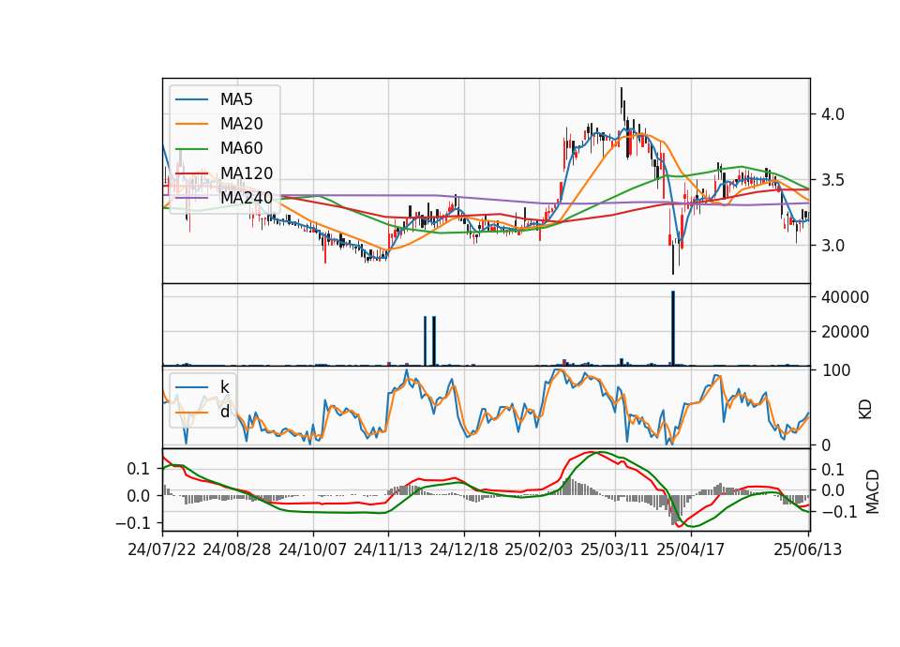Click the 100 label on KD axis
This screenshot has width=900, height=647.
tap(836, 370)
